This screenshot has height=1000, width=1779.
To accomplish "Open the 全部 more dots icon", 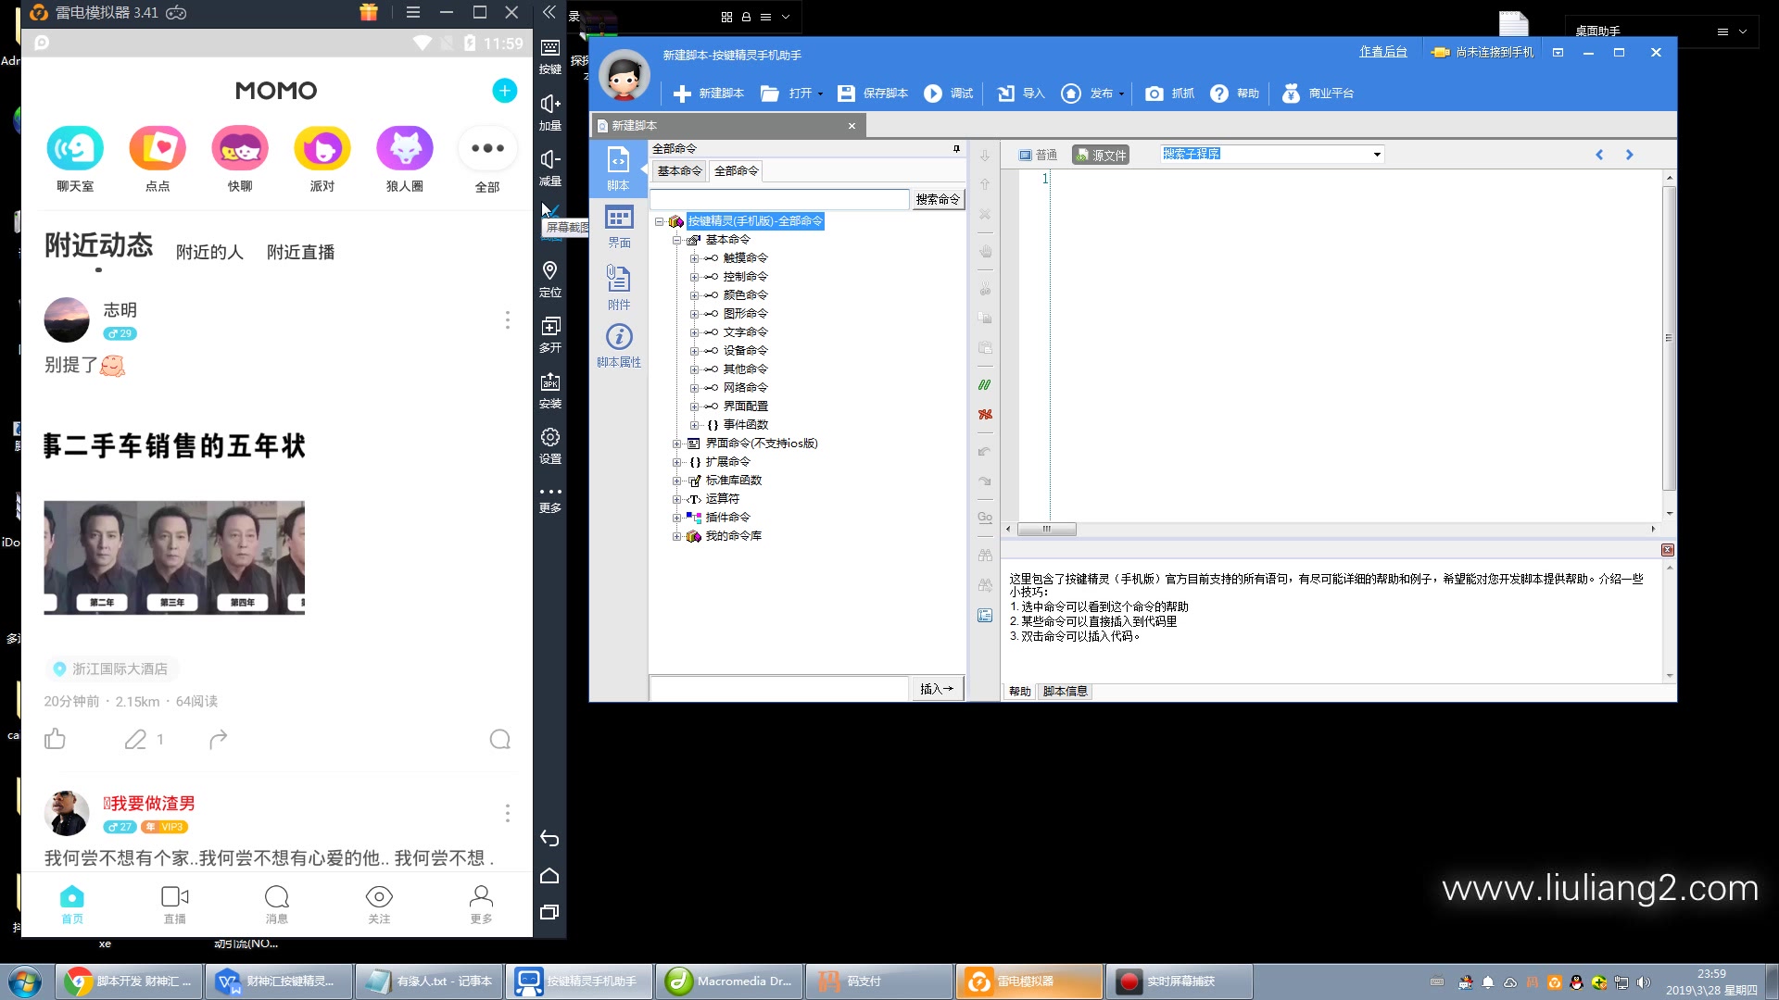I will click(487, 148).
